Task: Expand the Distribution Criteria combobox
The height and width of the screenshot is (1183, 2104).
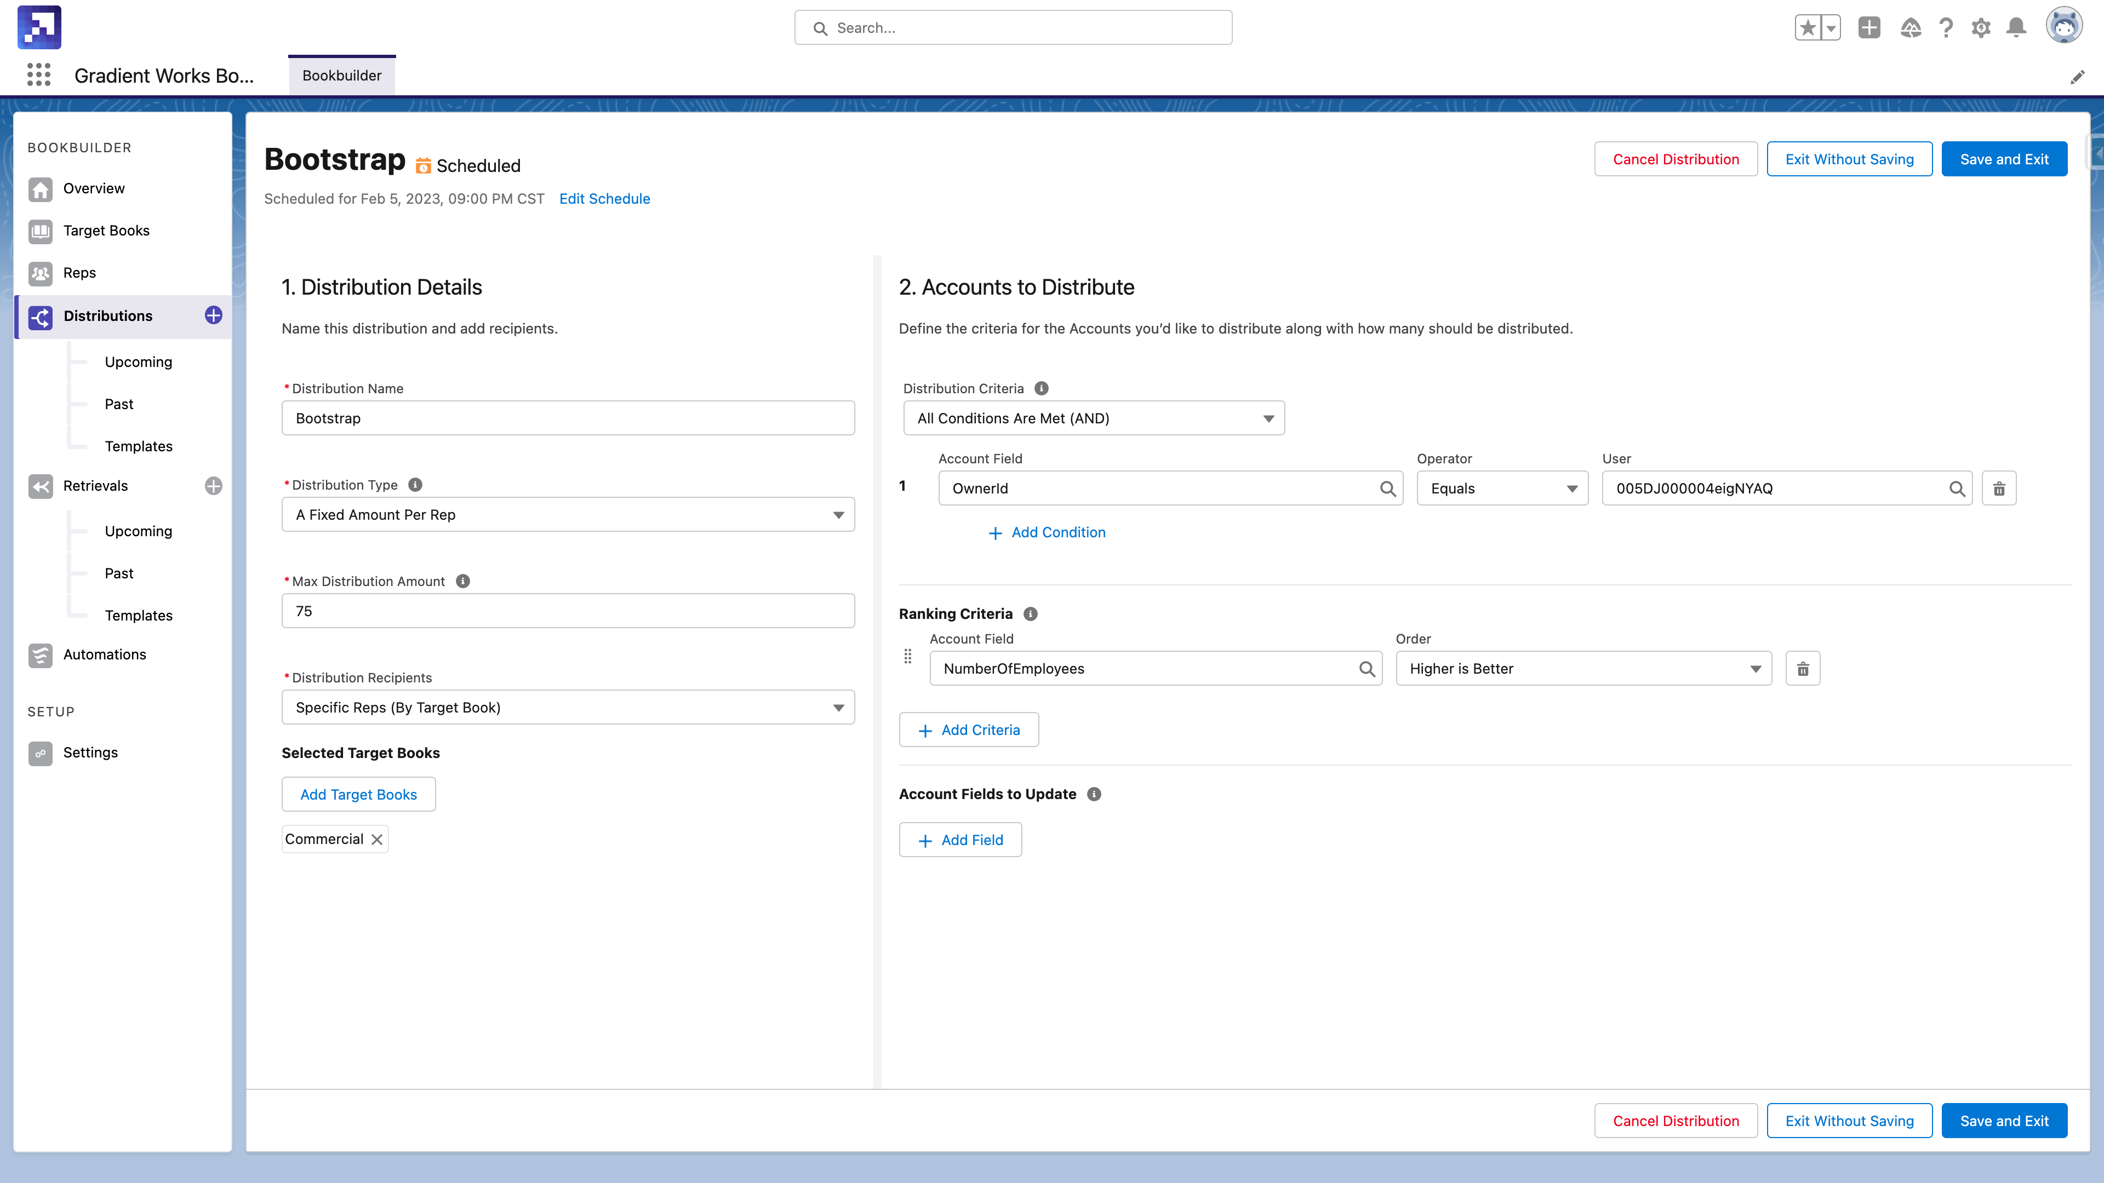Action: 1093,418
